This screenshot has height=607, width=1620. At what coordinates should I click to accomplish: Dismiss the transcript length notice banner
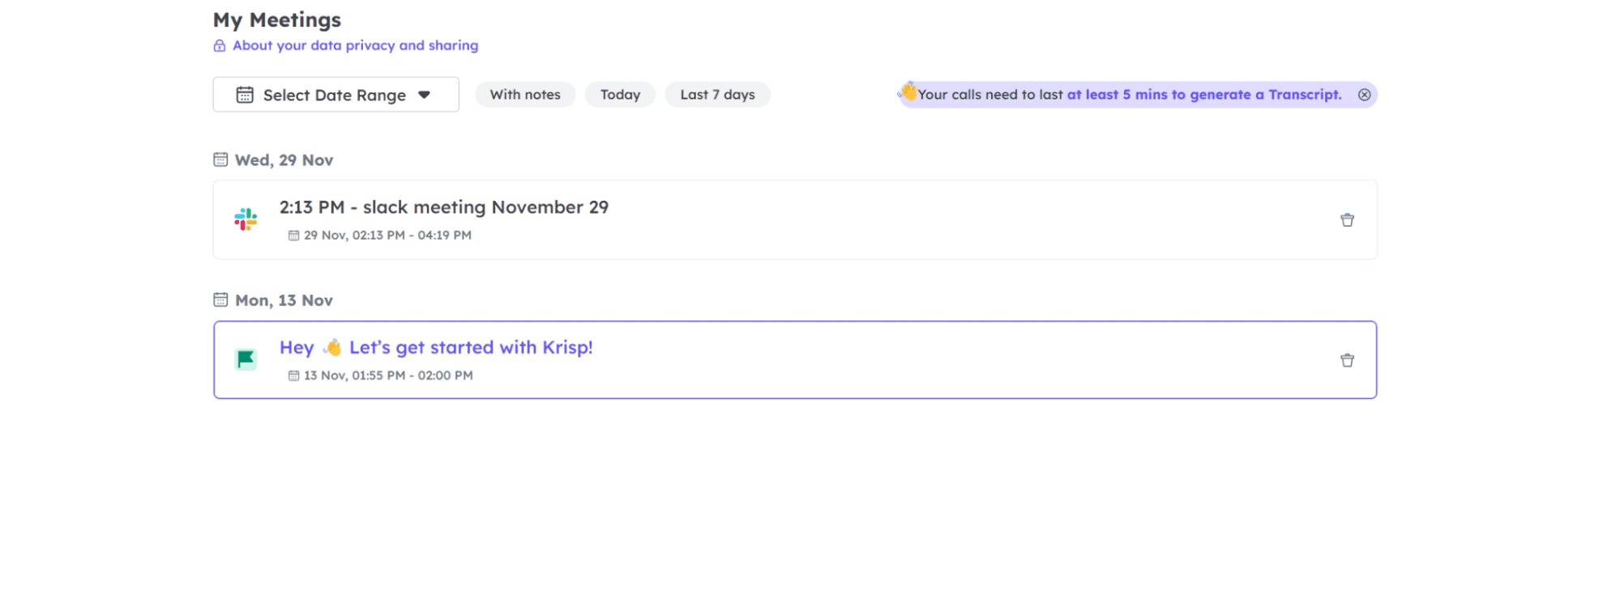tap(1365, 95)
